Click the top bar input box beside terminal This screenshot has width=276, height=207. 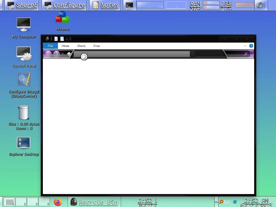coord(150,5)
